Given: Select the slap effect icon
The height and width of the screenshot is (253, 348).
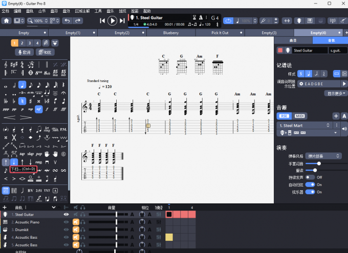Looking at the screenshot, I should pos(31,154).
